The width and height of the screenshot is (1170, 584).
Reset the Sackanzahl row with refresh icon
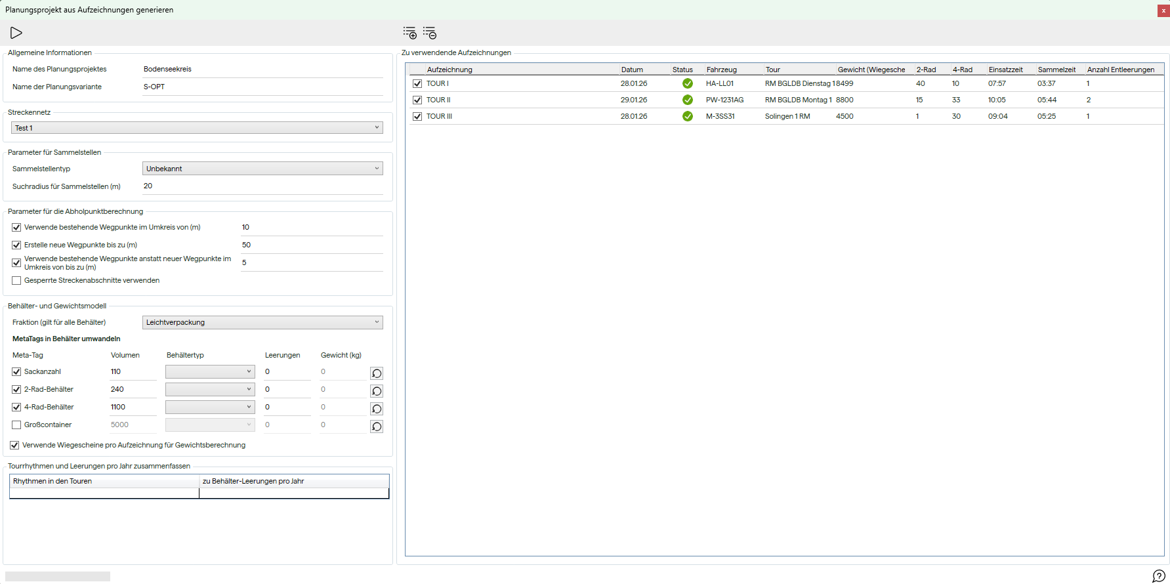(377, 373)
